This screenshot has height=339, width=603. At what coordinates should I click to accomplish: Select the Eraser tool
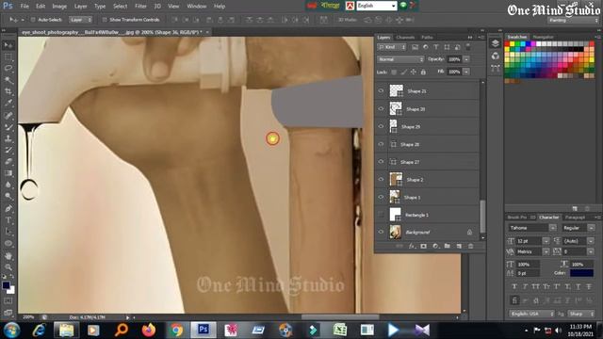(8, 161)
